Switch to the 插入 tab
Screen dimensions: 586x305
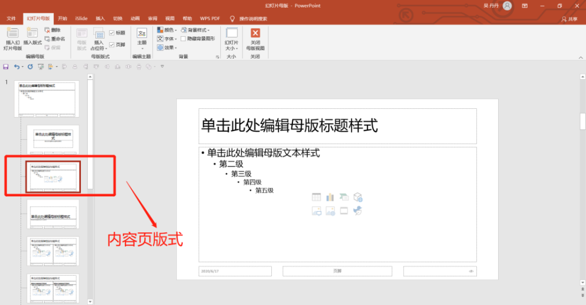100,19
